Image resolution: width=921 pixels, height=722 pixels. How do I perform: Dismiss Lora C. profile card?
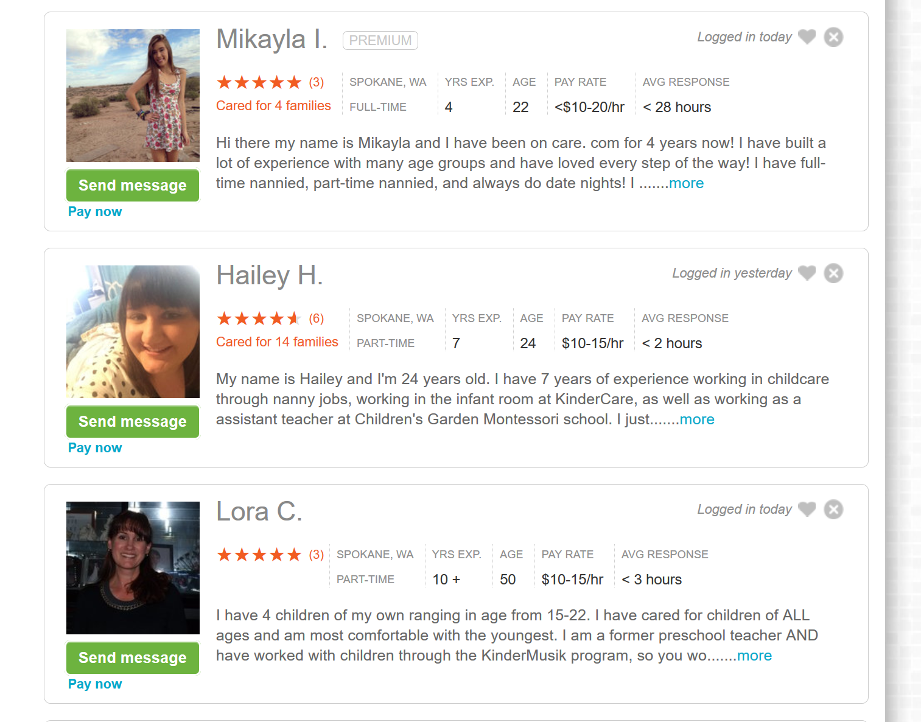(x=833, y=510)
